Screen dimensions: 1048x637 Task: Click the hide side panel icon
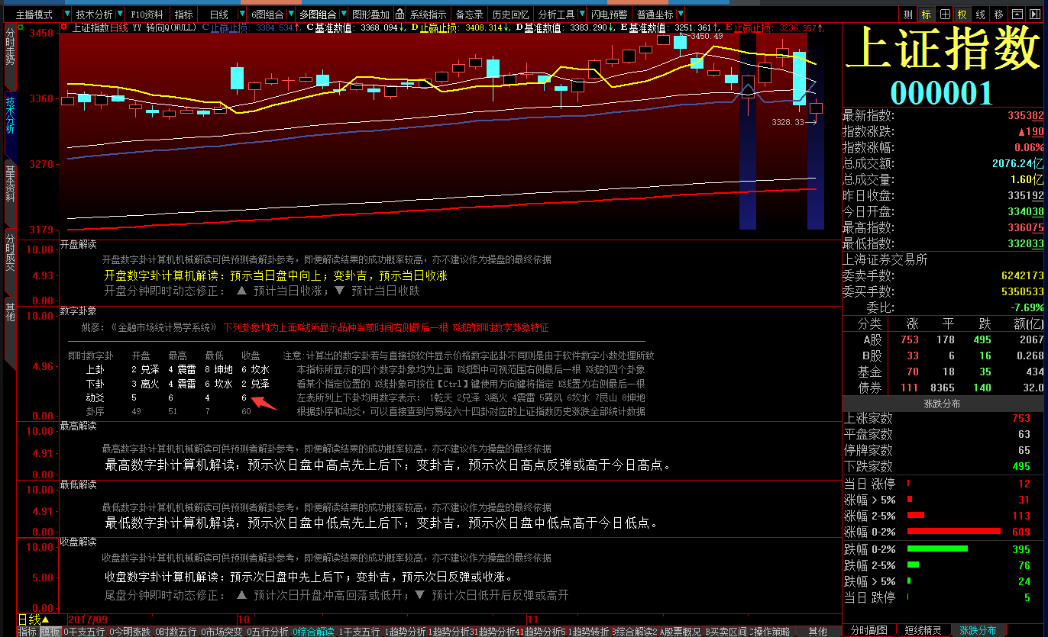point(1035,14)
